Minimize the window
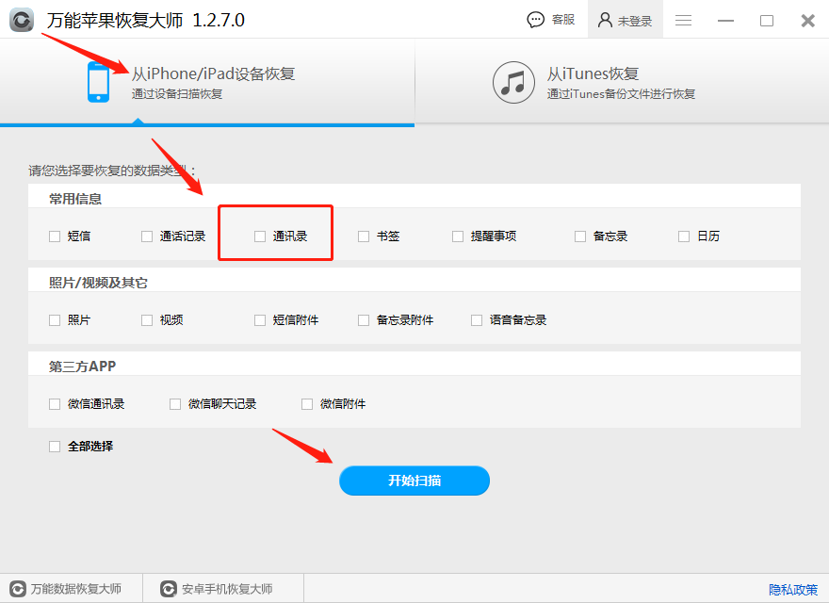Screen dimensions: 829x603 [725, 21]
